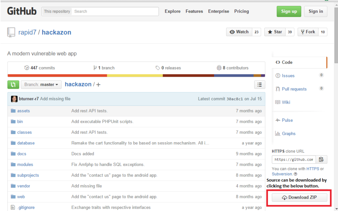Image resolution: width=338 pixels, height=211 pixels.
Task: Click the Watch button
Action: click(x=239, y=32)
